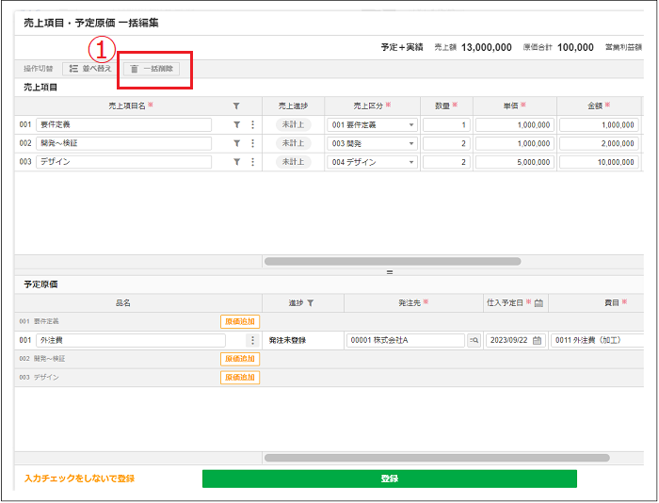The image size is (659, 503).
Task: Click 入力チェックをしないで登録 link
Action: pyautogui.click(x=79, y=479)
